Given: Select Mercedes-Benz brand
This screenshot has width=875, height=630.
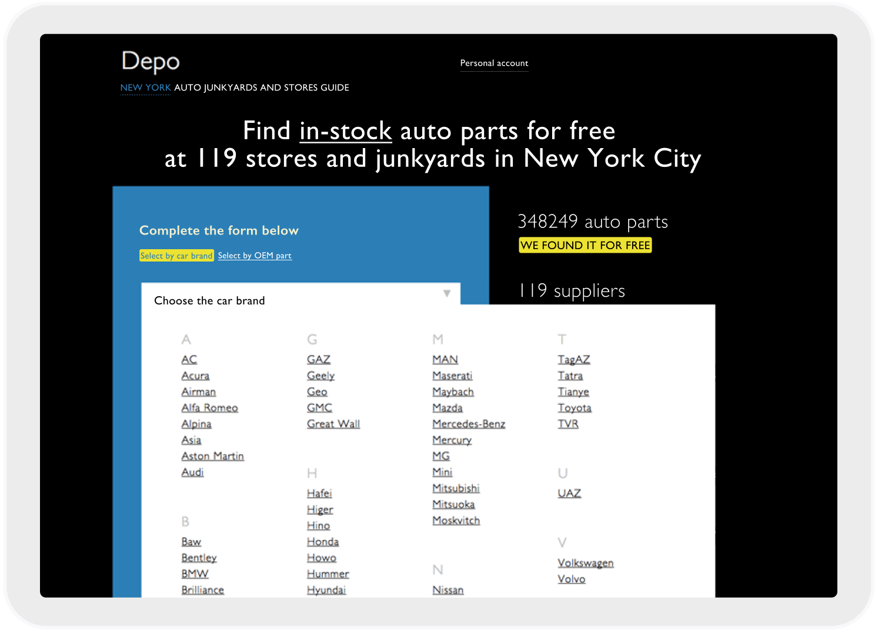Looking at the screenshot, I should coord(469,424).
